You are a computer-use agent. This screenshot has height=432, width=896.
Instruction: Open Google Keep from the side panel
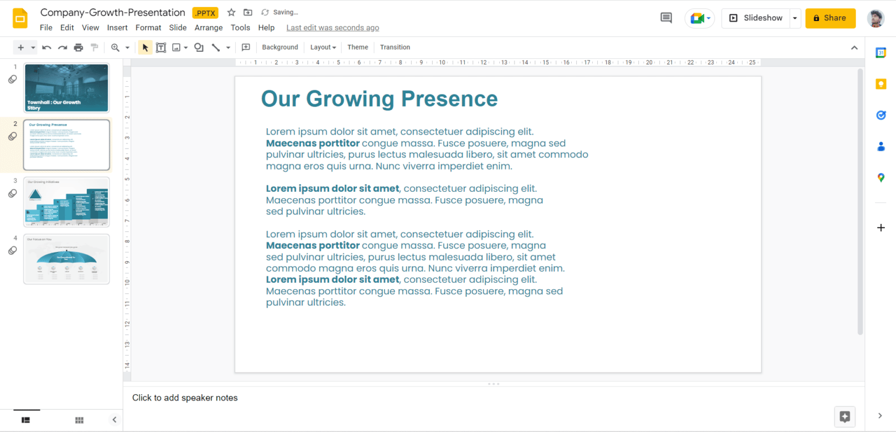click(x=881, y=83)
